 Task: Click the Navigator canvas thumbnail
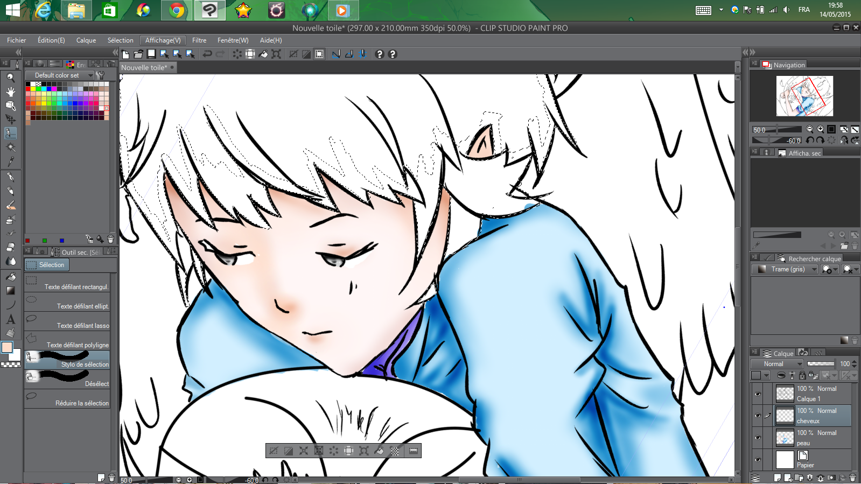tap(804, 96)
